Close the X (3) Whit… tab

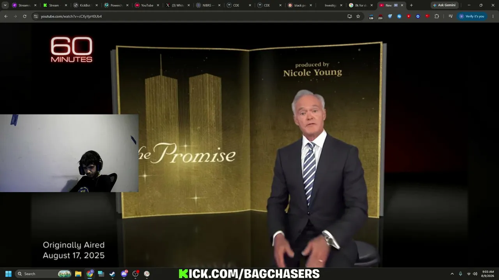click(189, 5)
